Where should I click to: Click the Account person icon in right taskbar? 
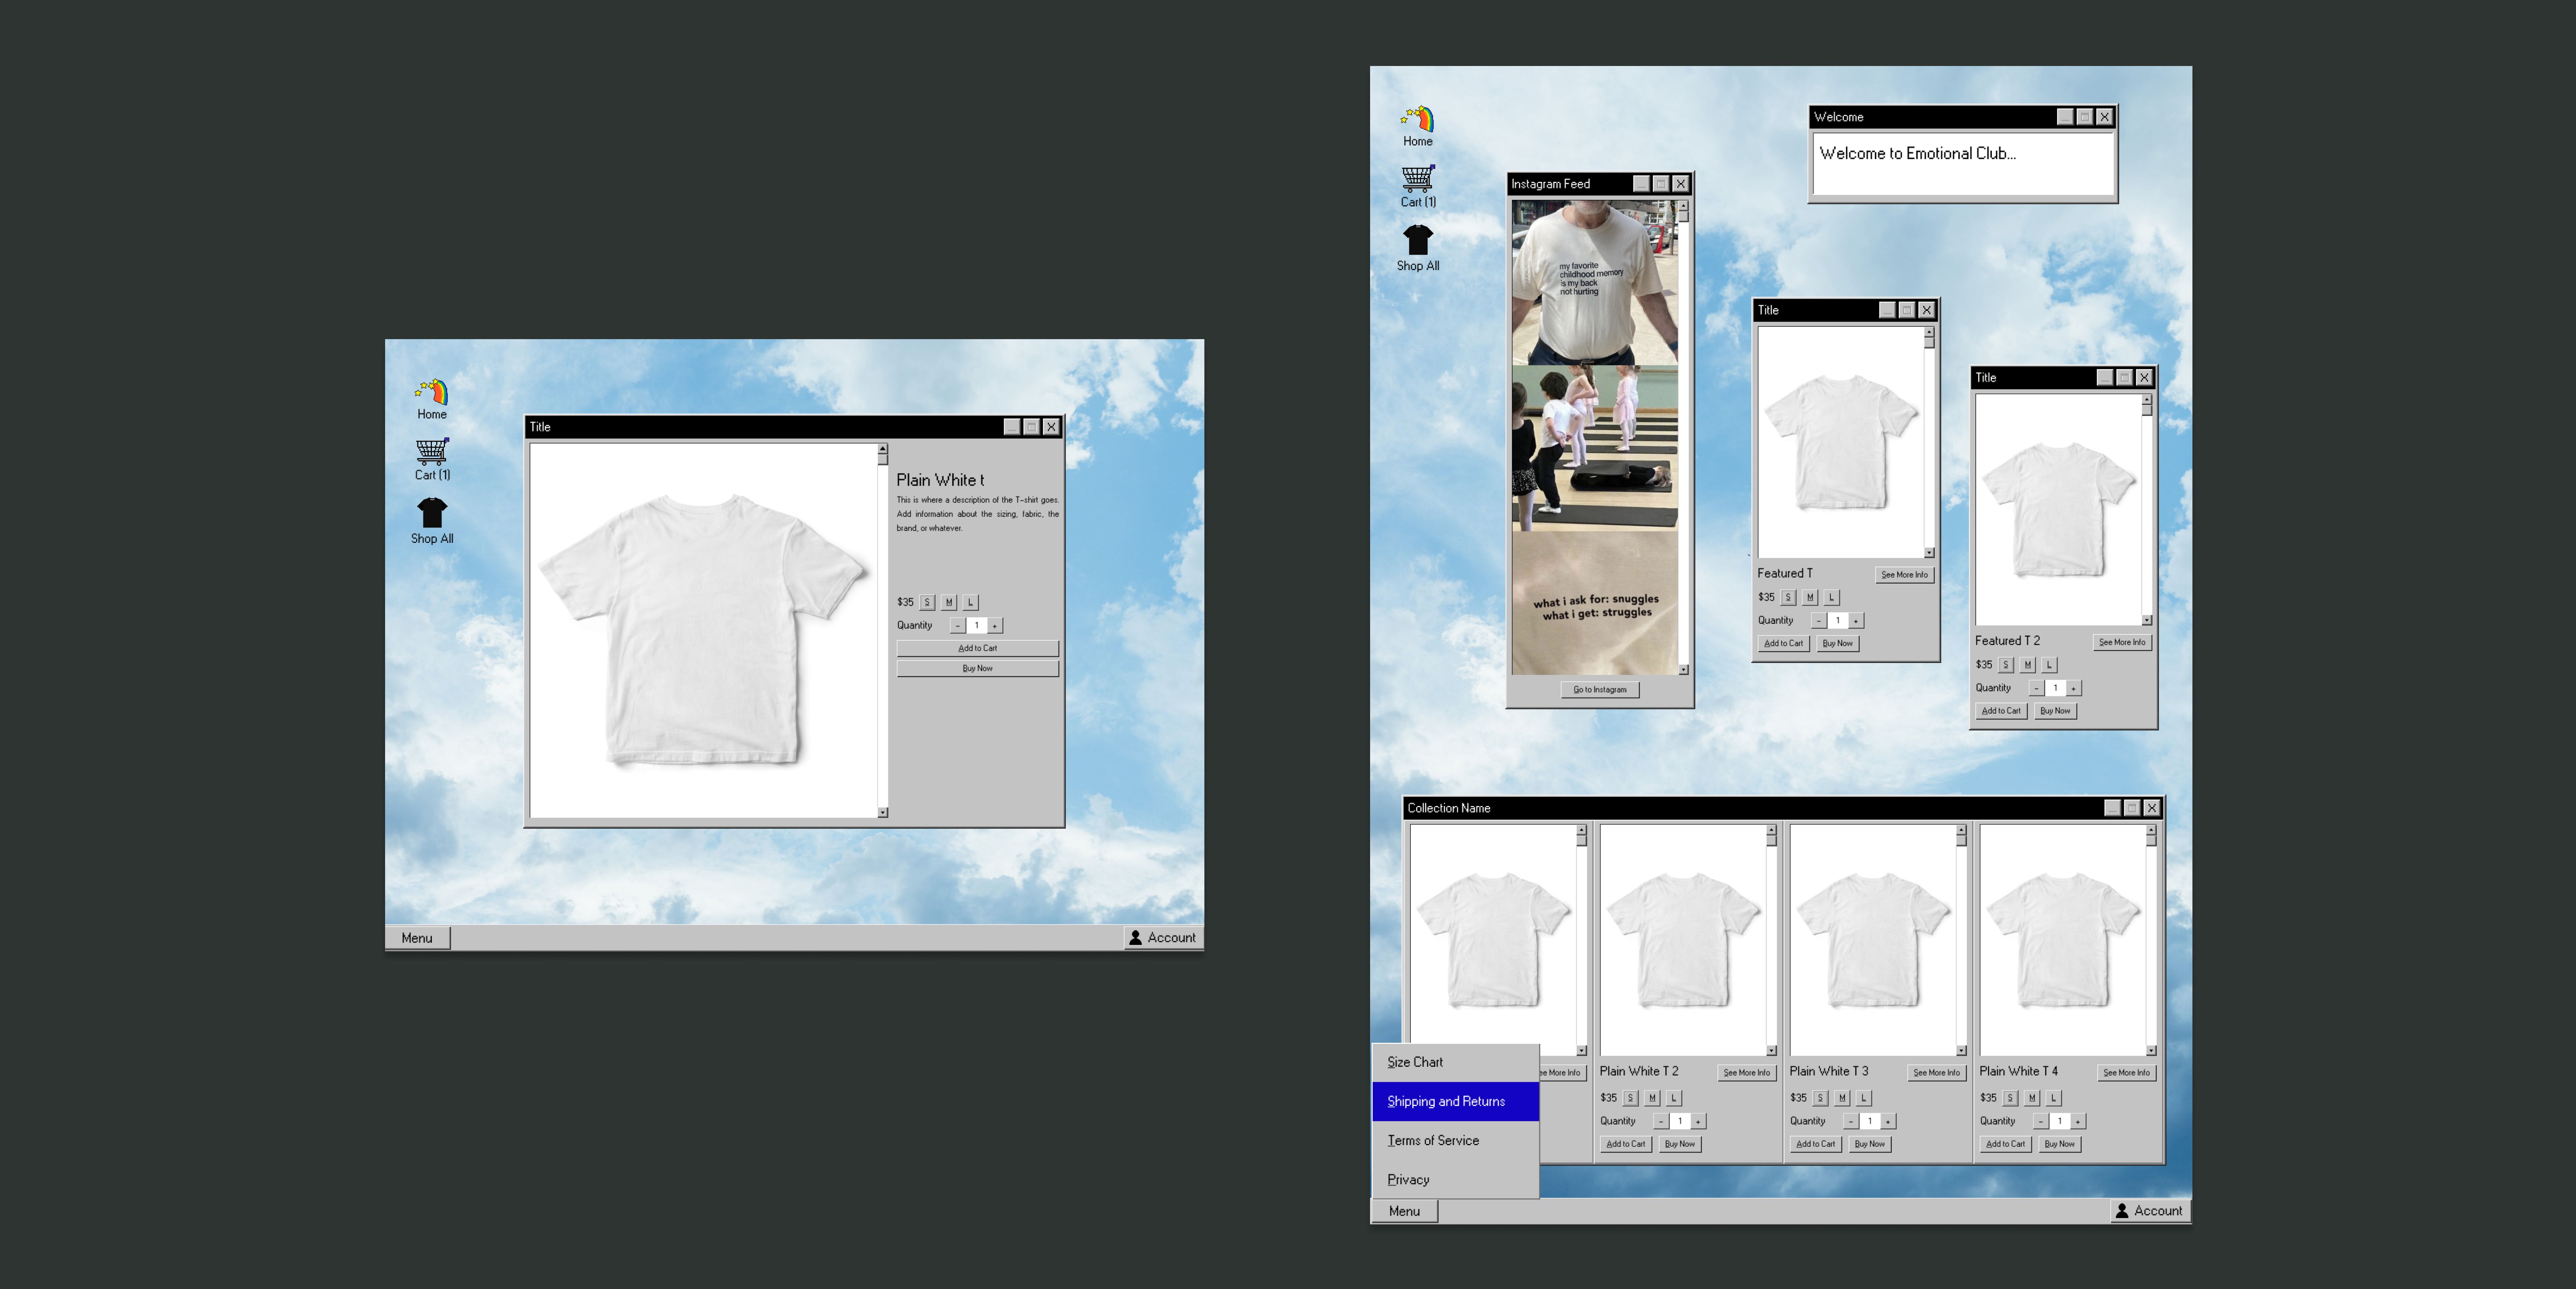tap(2122, 1211)
